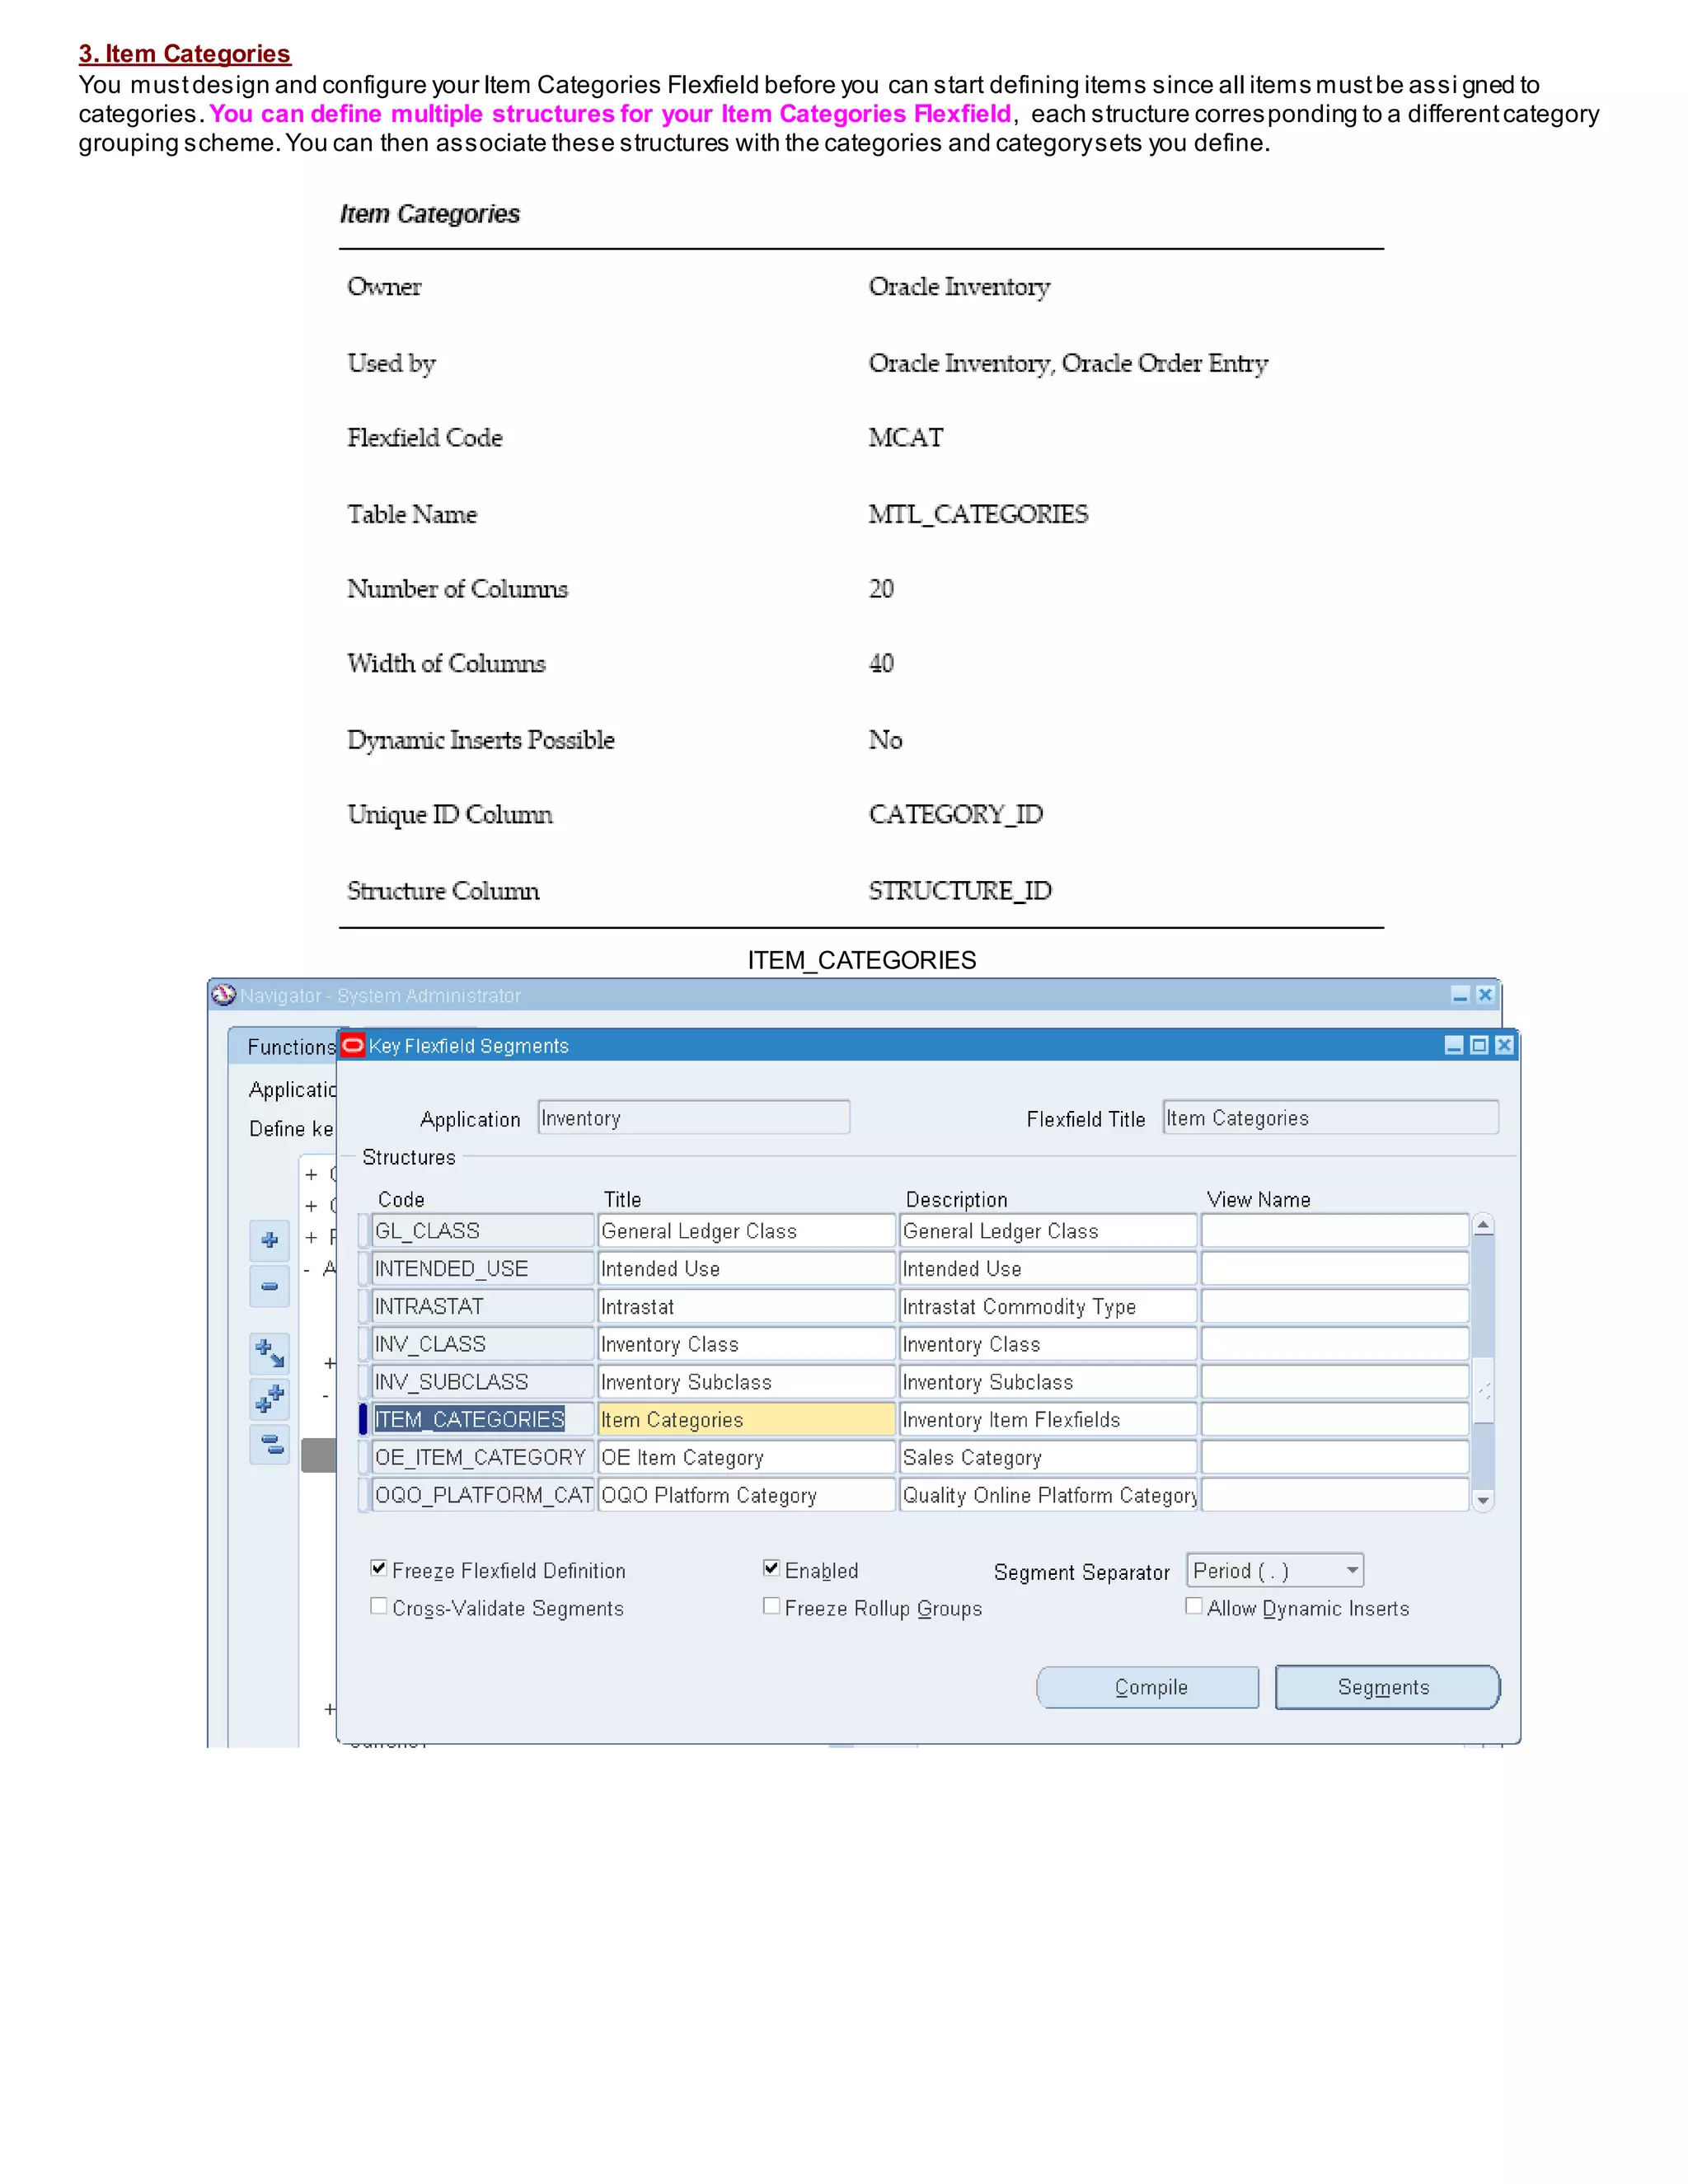The image size is (1688, 2184).
Task: Check Allow Dynamic Inserts box
Action: click(1193, 1606)
